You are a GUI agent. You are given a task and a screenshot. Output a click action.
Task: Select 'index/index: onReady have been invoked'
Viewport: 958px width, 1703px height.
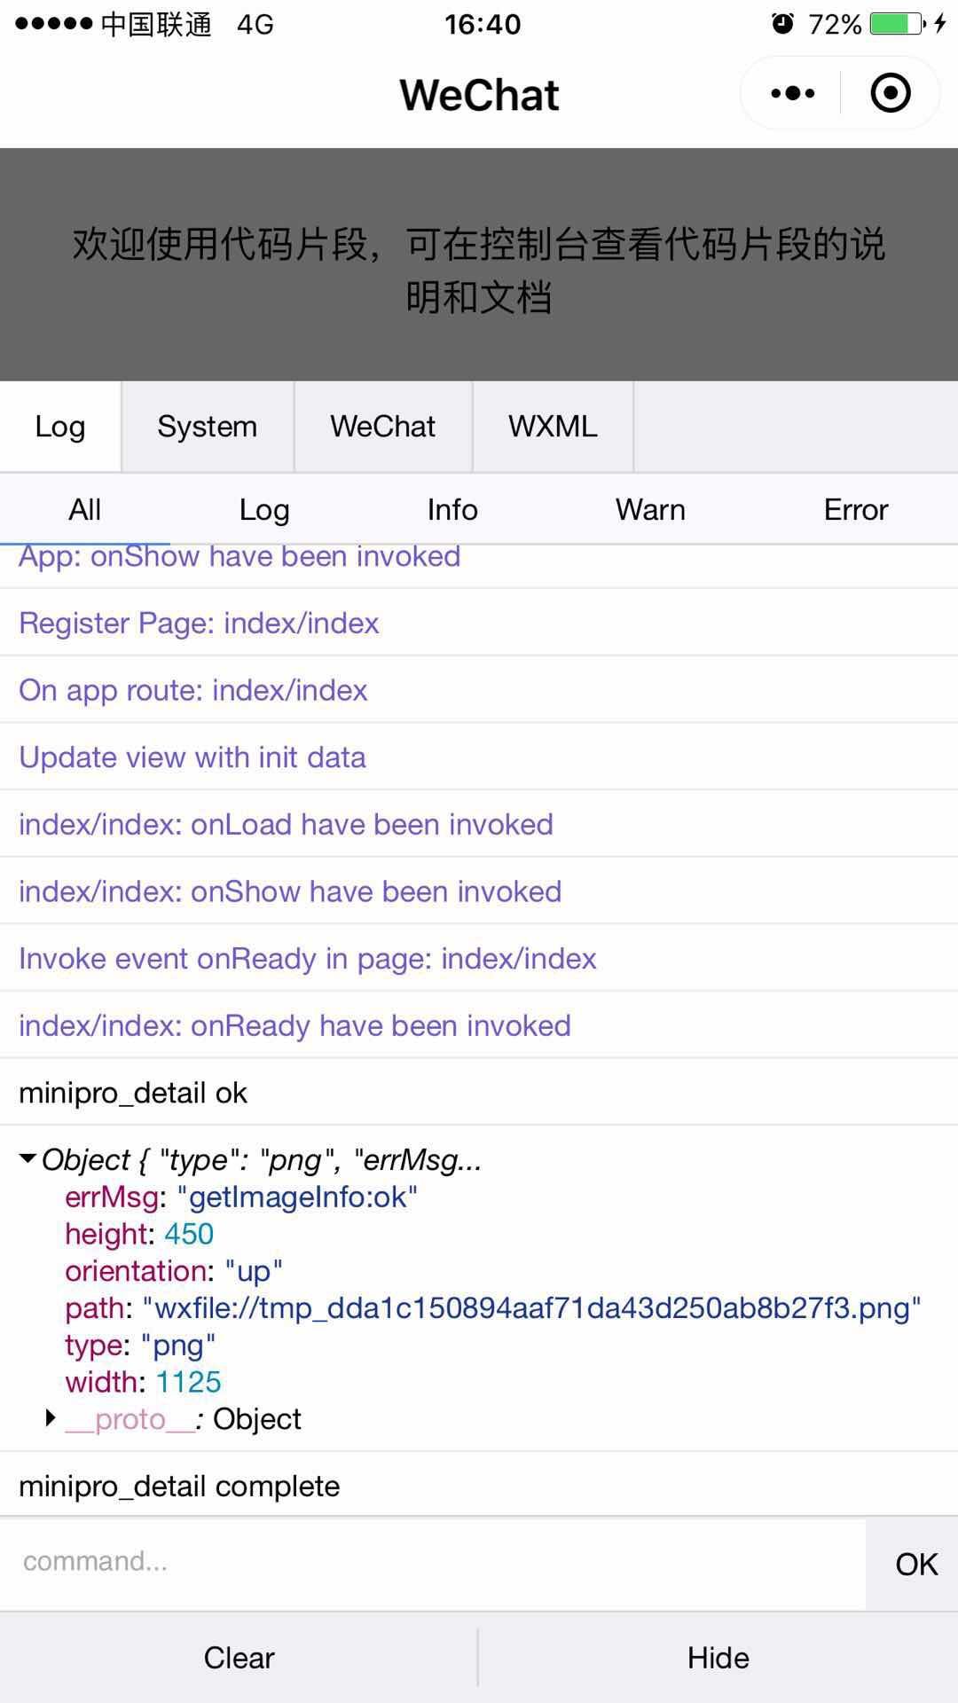click(479, 1025)
